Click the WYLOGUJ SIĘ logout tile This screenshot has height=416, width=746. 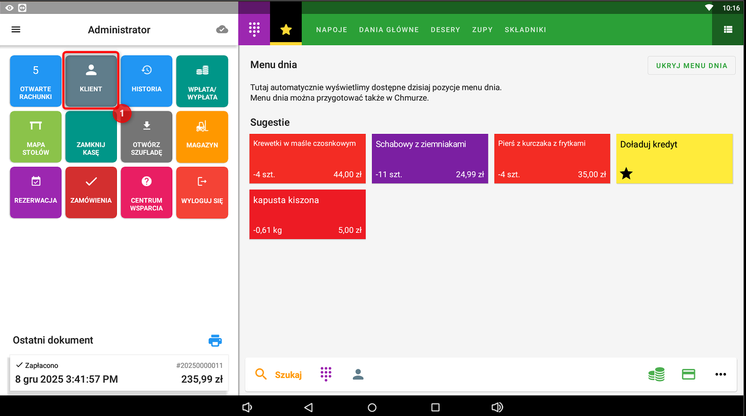(x=202, y=192)
